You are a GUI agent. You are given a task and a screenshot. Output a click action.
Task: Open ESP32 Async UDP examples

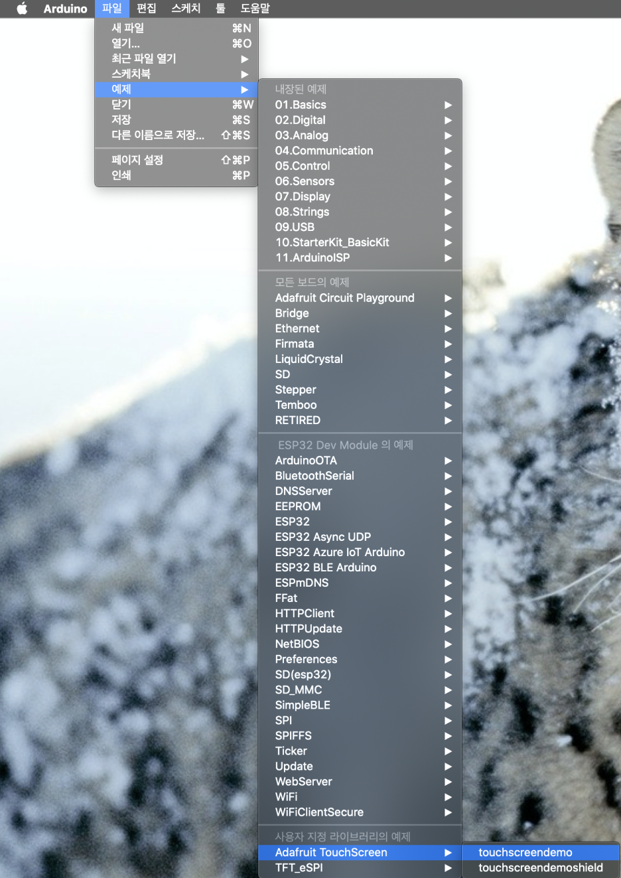pyautogui.click(x=360, y=537)
